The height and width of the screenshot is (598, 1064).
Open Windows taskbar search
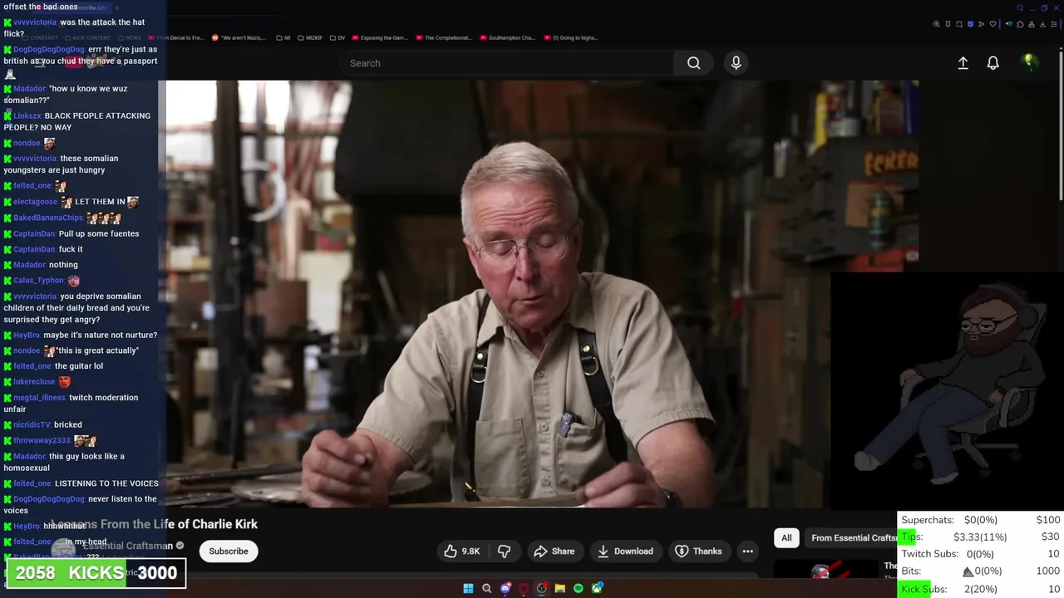(x=486, y=589)
